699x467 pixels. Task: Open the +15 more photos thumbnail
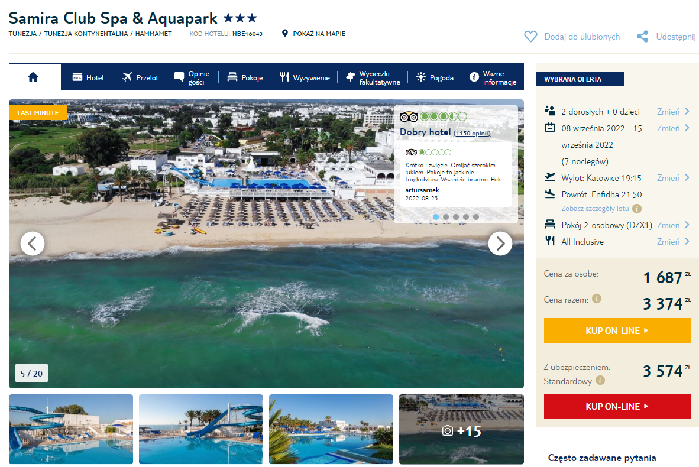click(461, 429)
